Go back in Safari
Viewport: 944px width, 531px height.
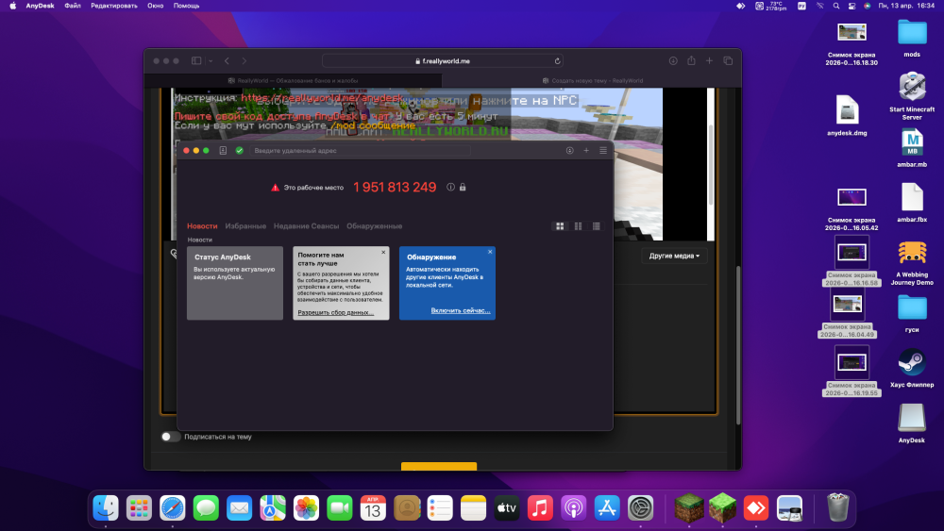coord(227,60)
